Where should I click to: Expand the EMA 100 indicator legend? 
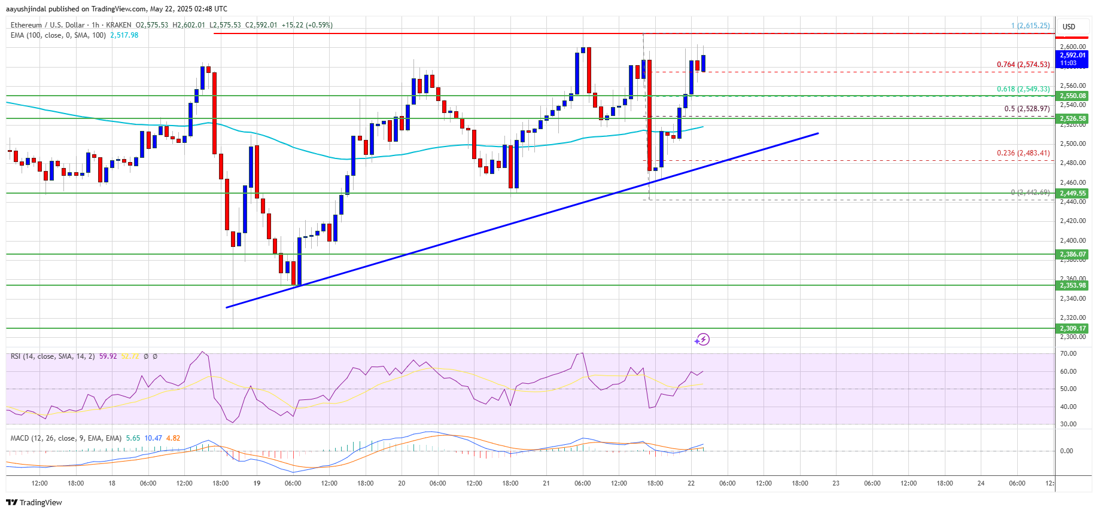pos(58,35)
